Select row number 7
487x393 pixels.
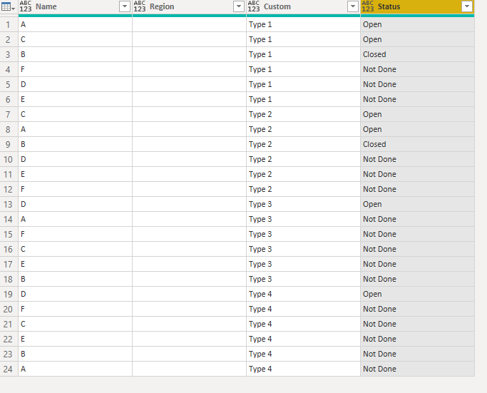[9, 114]
